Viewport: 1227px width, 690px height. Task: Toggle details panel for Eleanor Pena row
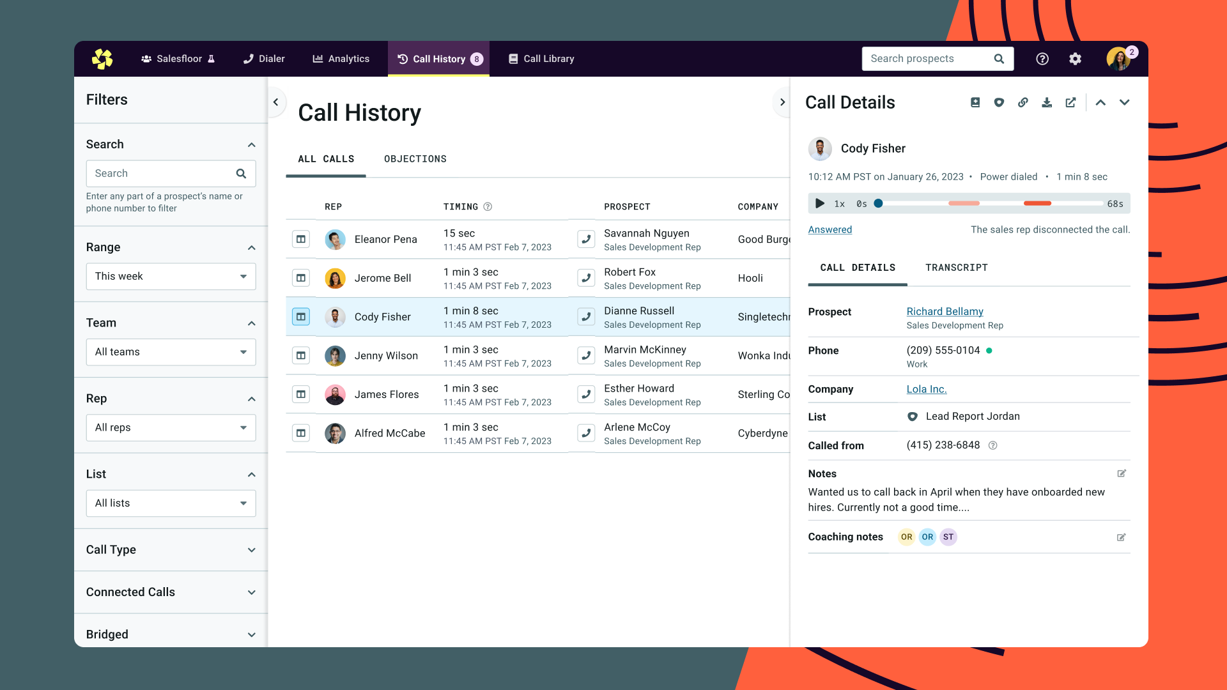coord(301,239)
